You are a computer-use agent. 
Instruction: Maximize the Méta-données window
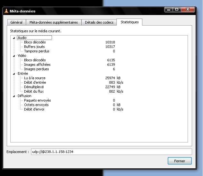[177, 10]
